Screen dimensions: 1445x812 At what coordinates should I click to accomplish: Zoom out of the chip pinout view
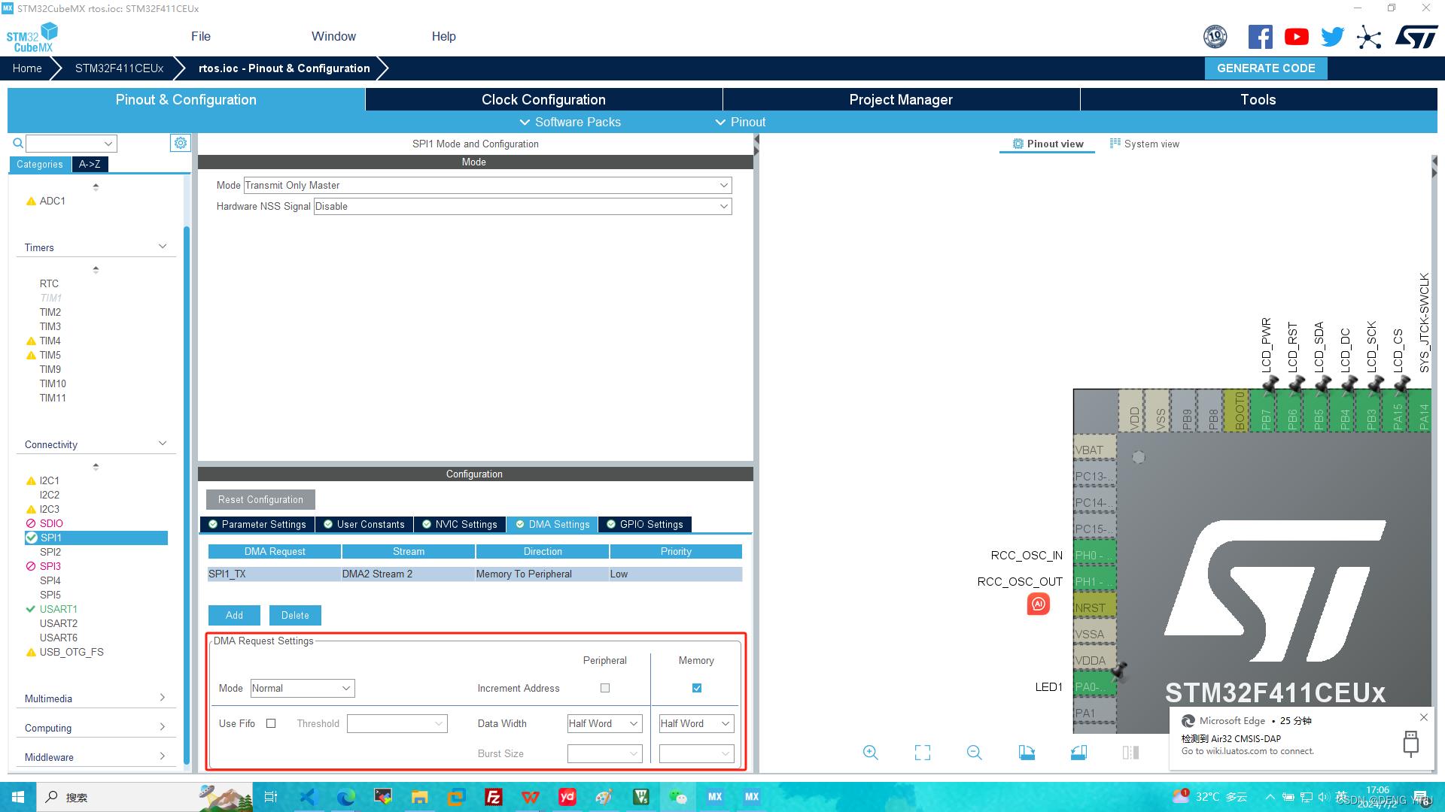[975, 753]
